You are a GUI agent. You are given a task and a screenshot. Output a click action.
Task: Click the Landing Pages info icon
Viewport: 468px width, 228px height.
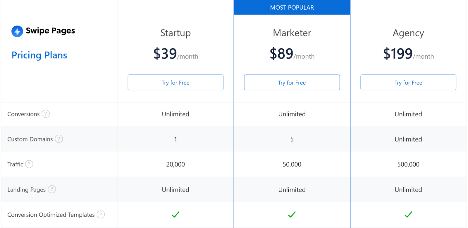pyautogui.click(x=52, y=189)
